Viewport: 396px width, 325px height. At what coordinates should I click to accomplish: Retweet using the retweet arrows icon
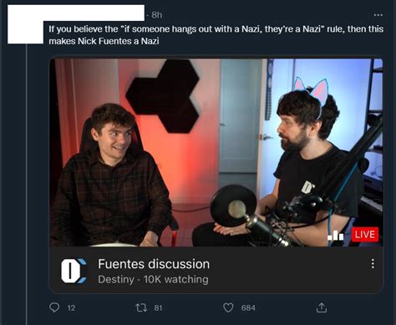point(141,307)
